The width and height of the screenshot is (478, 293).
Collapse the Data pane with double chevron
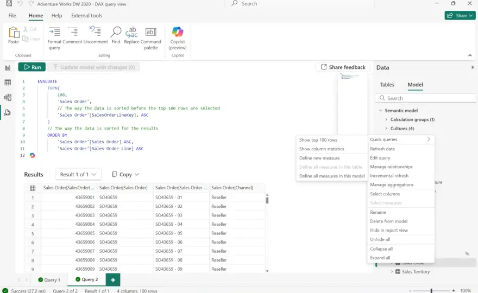point(472,67)
